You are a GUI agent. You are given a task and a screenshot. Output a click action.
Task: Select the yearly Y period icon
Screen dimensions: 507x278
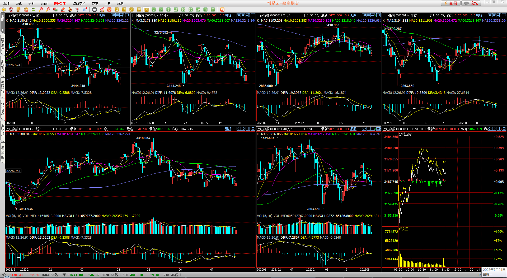[x=213, y=10]
